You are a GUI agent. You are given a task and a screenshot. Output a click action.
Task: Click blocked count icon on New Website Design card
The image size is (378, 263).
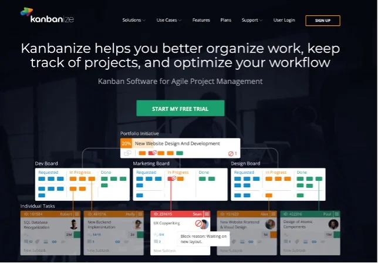point(231,153)
